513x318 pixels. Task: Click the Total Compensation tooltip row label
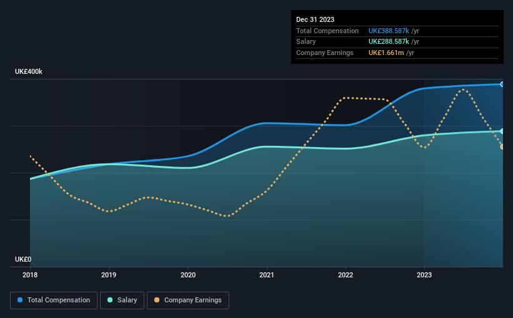point(327,31)
